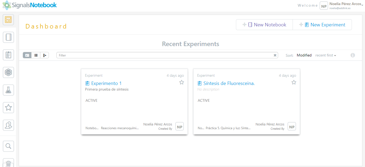Screen dimensions: 365x167
Task: Open the Modified sort field selector
Action: pos(304,55)
